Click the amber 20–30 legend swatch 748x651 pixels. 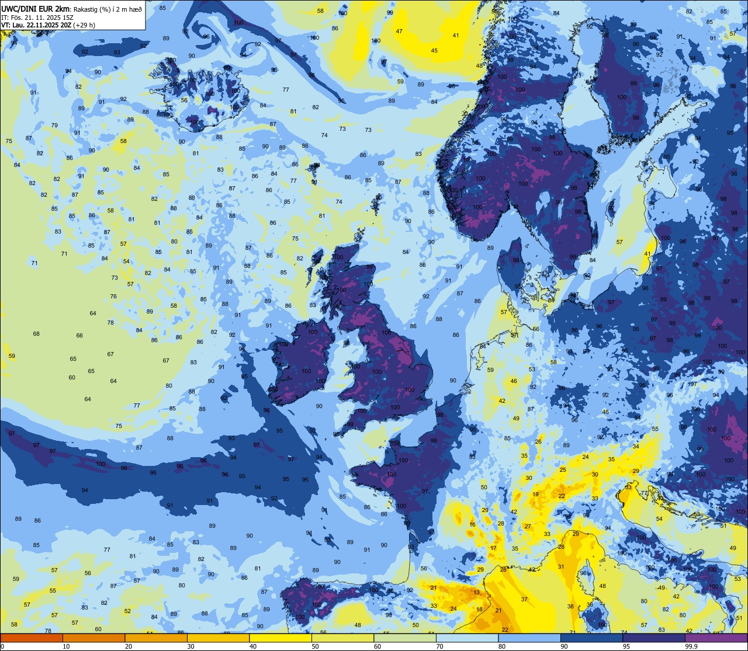pos(156,638)
